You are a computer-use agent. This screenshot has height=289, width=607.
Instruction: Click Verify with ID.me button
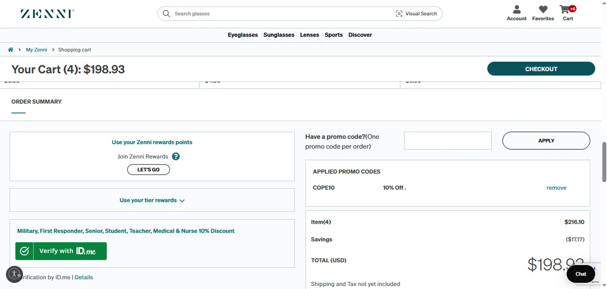coord(61,251)
